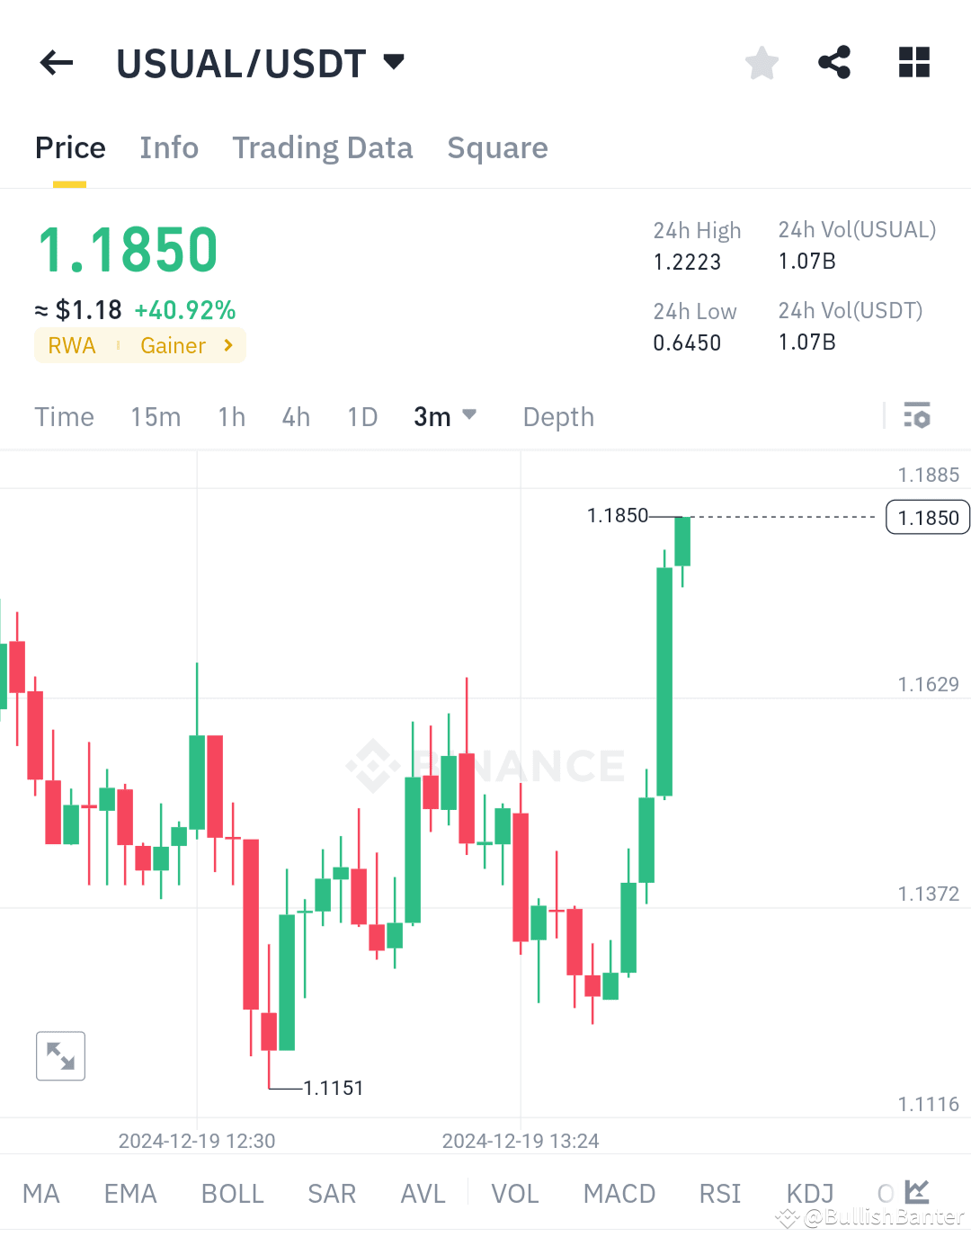Image resolution: width=971 pixels, height=1237 pixels.
Task: Expand the chart to fullscreen
Action: pyautogui.click(x=60, y=1055)
